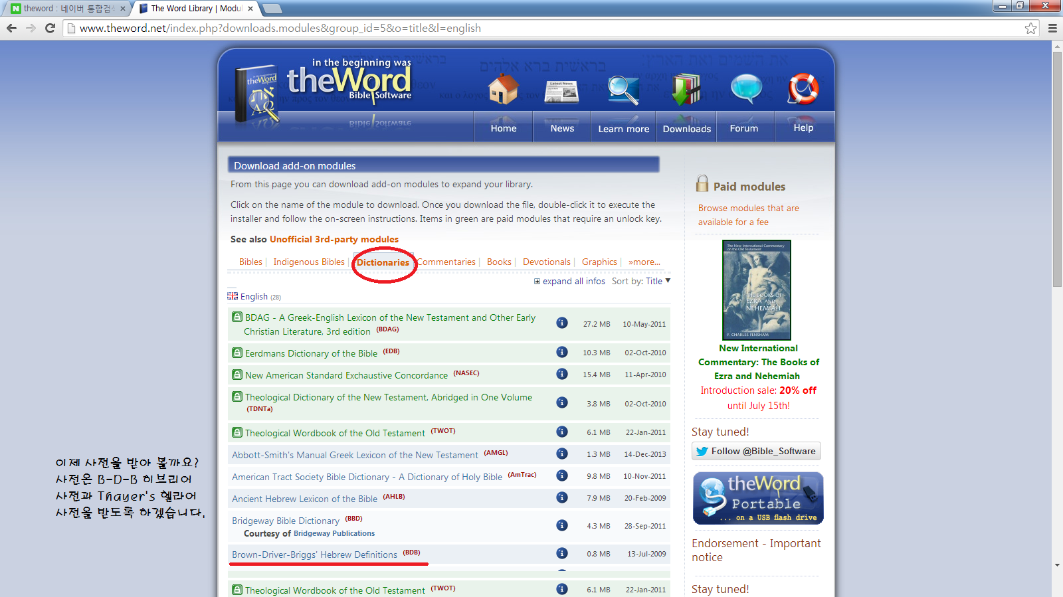
Task: Click the Home house icon
Action: coord(503,89)
